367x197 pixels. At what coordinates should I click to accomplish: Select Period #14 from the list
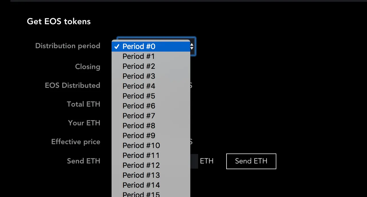(x=141, y=185)
